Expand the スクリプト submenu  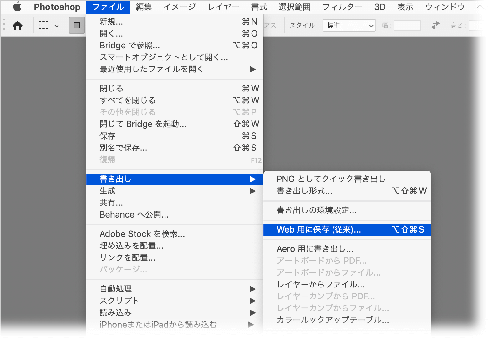coord(175,301)
